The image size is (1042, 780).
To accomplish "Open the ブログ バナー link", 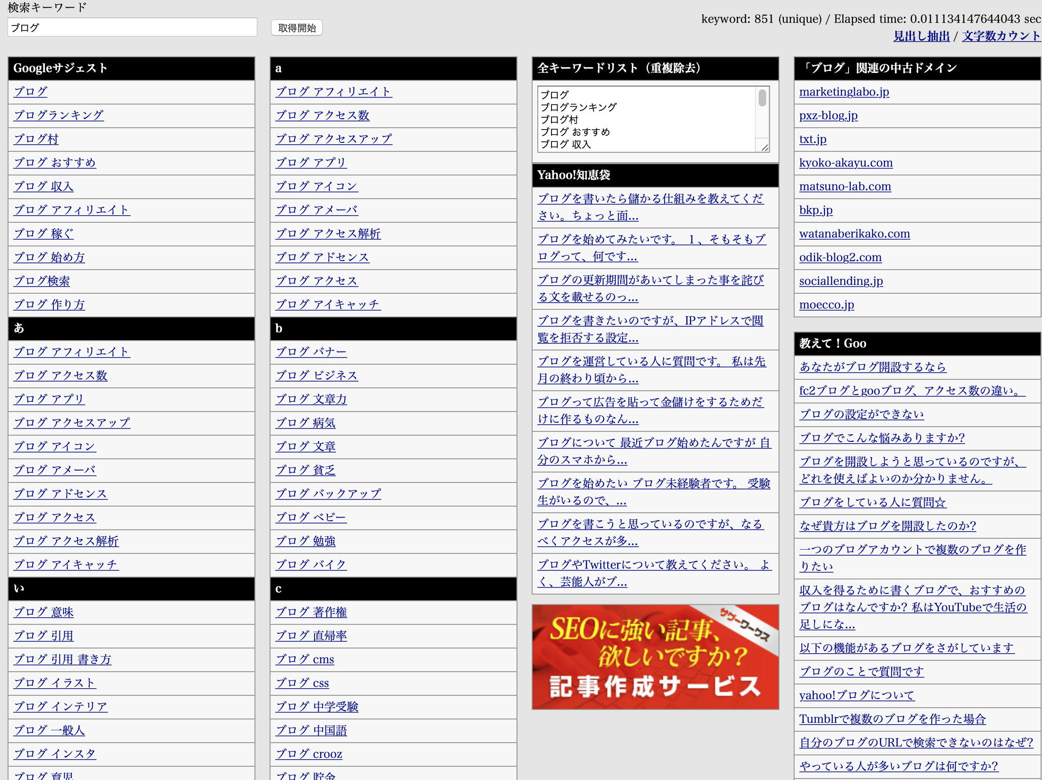I will coord(311,352).
